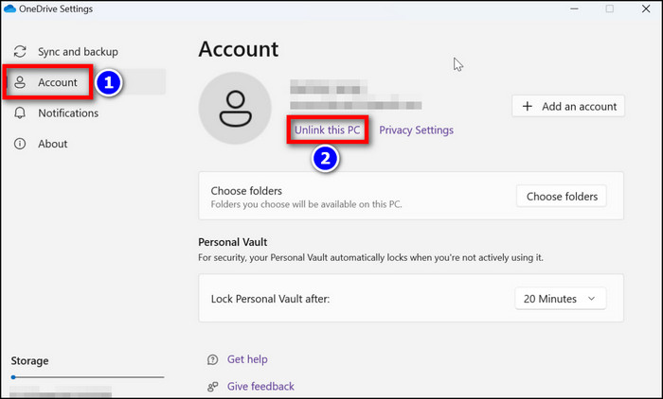
Task: Open the Notifications section
Action: (67, 113)
